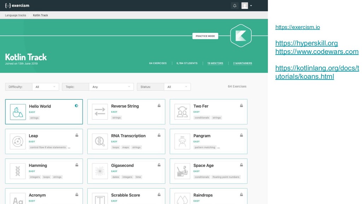This screenshot has height=204, width=362.
Task: Click Gigasecond time tag
Action: pos(138,177)
